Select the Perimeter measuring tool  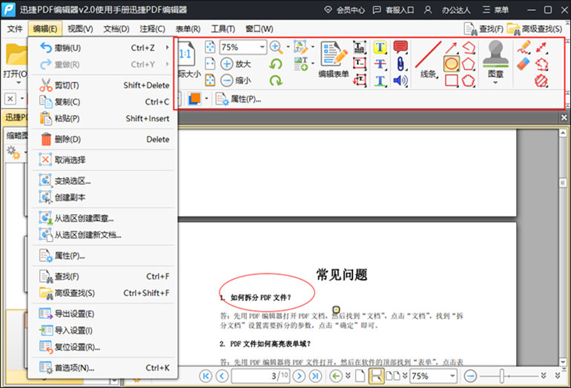(x=541, y=64)
